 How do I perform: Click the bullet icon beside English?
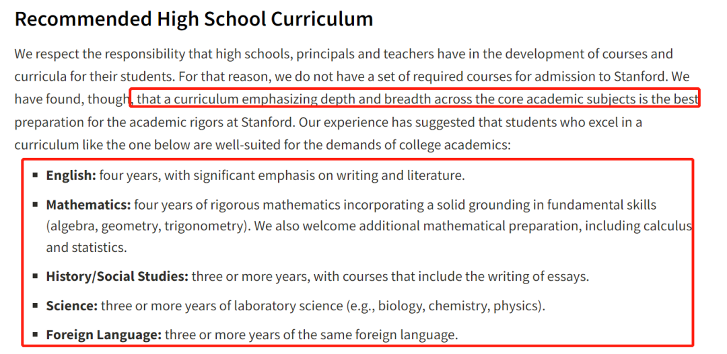click(x=35, y=175)
